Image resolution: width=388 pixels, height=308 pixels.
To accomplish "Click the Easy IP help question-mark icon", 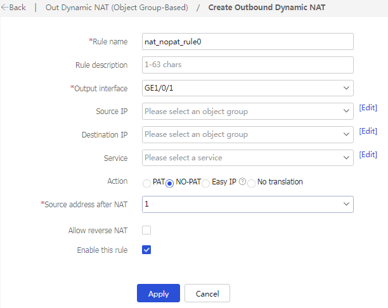I will [x=242, y=183].
